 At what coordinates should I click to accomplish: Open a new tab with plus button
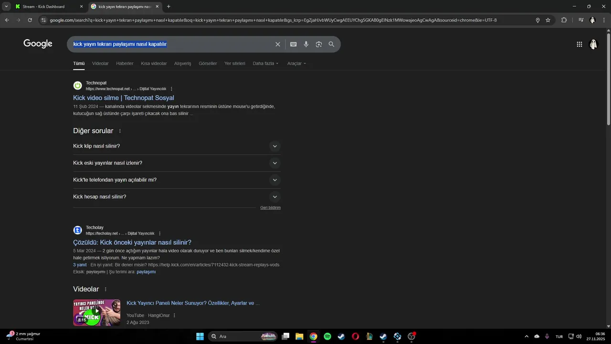pos(169,7)
